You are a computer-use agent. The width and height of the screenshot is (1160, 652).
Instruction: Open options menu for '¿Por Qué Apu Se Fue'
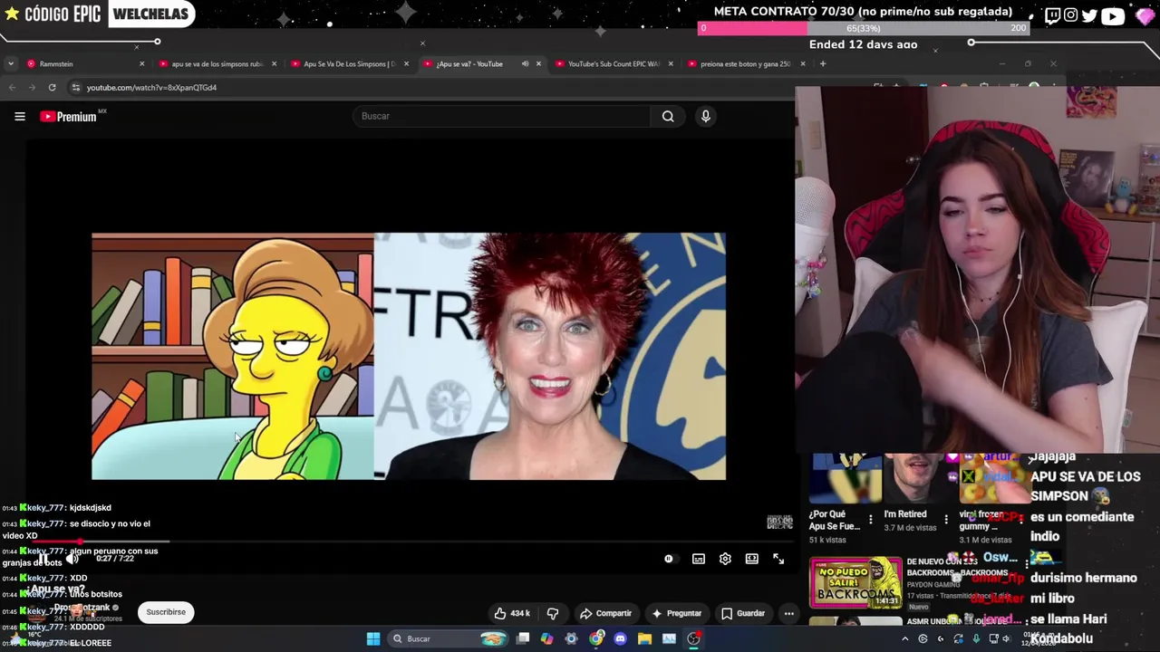point(871,520)
